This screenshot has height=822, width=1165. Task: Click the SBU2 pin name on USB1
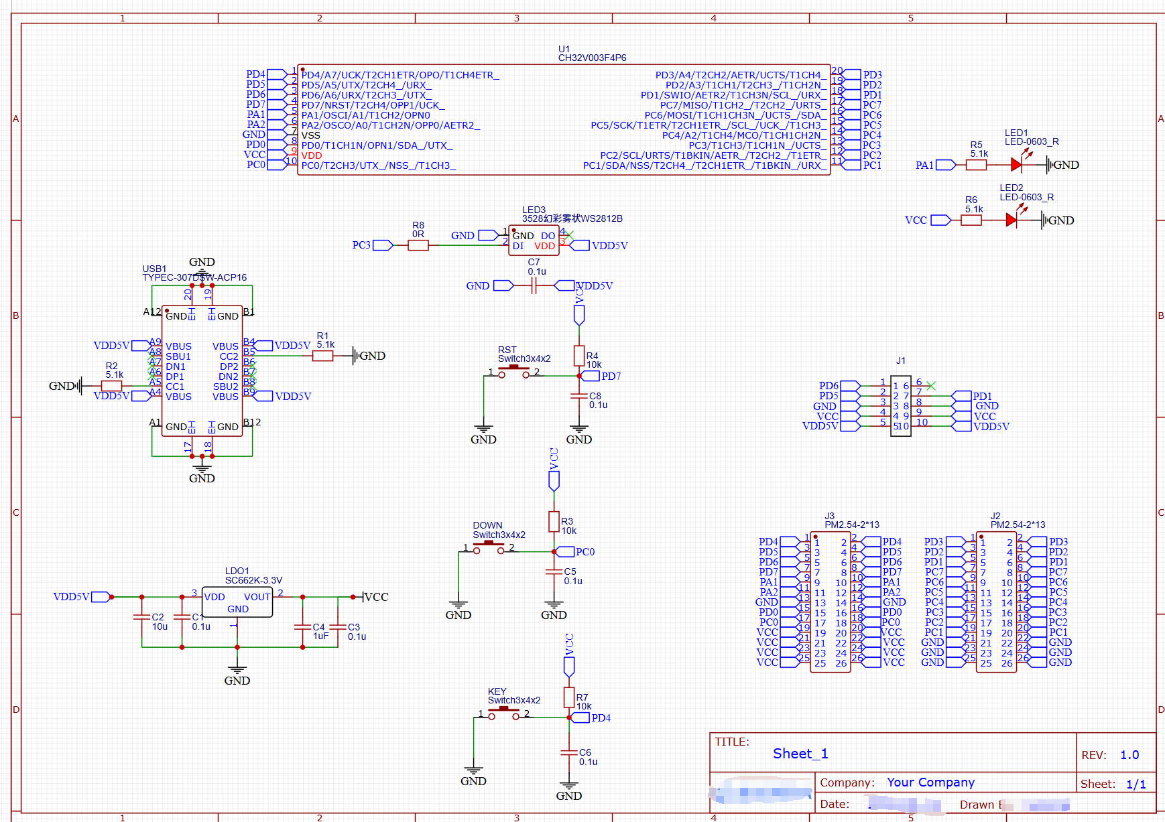(226, 387)
